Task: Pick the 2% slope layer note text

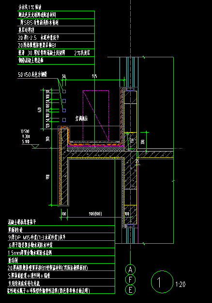Action: click(82, 53)
